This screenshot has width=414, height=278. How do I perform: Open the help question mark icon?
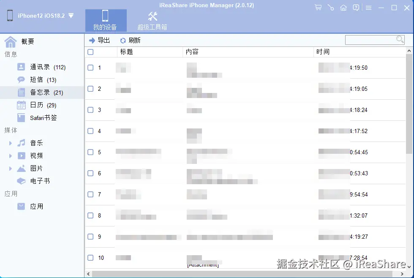point(356,8)
